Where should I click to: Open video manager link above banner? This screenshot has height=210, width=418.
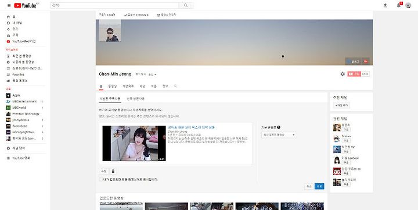tap(167, 15)
